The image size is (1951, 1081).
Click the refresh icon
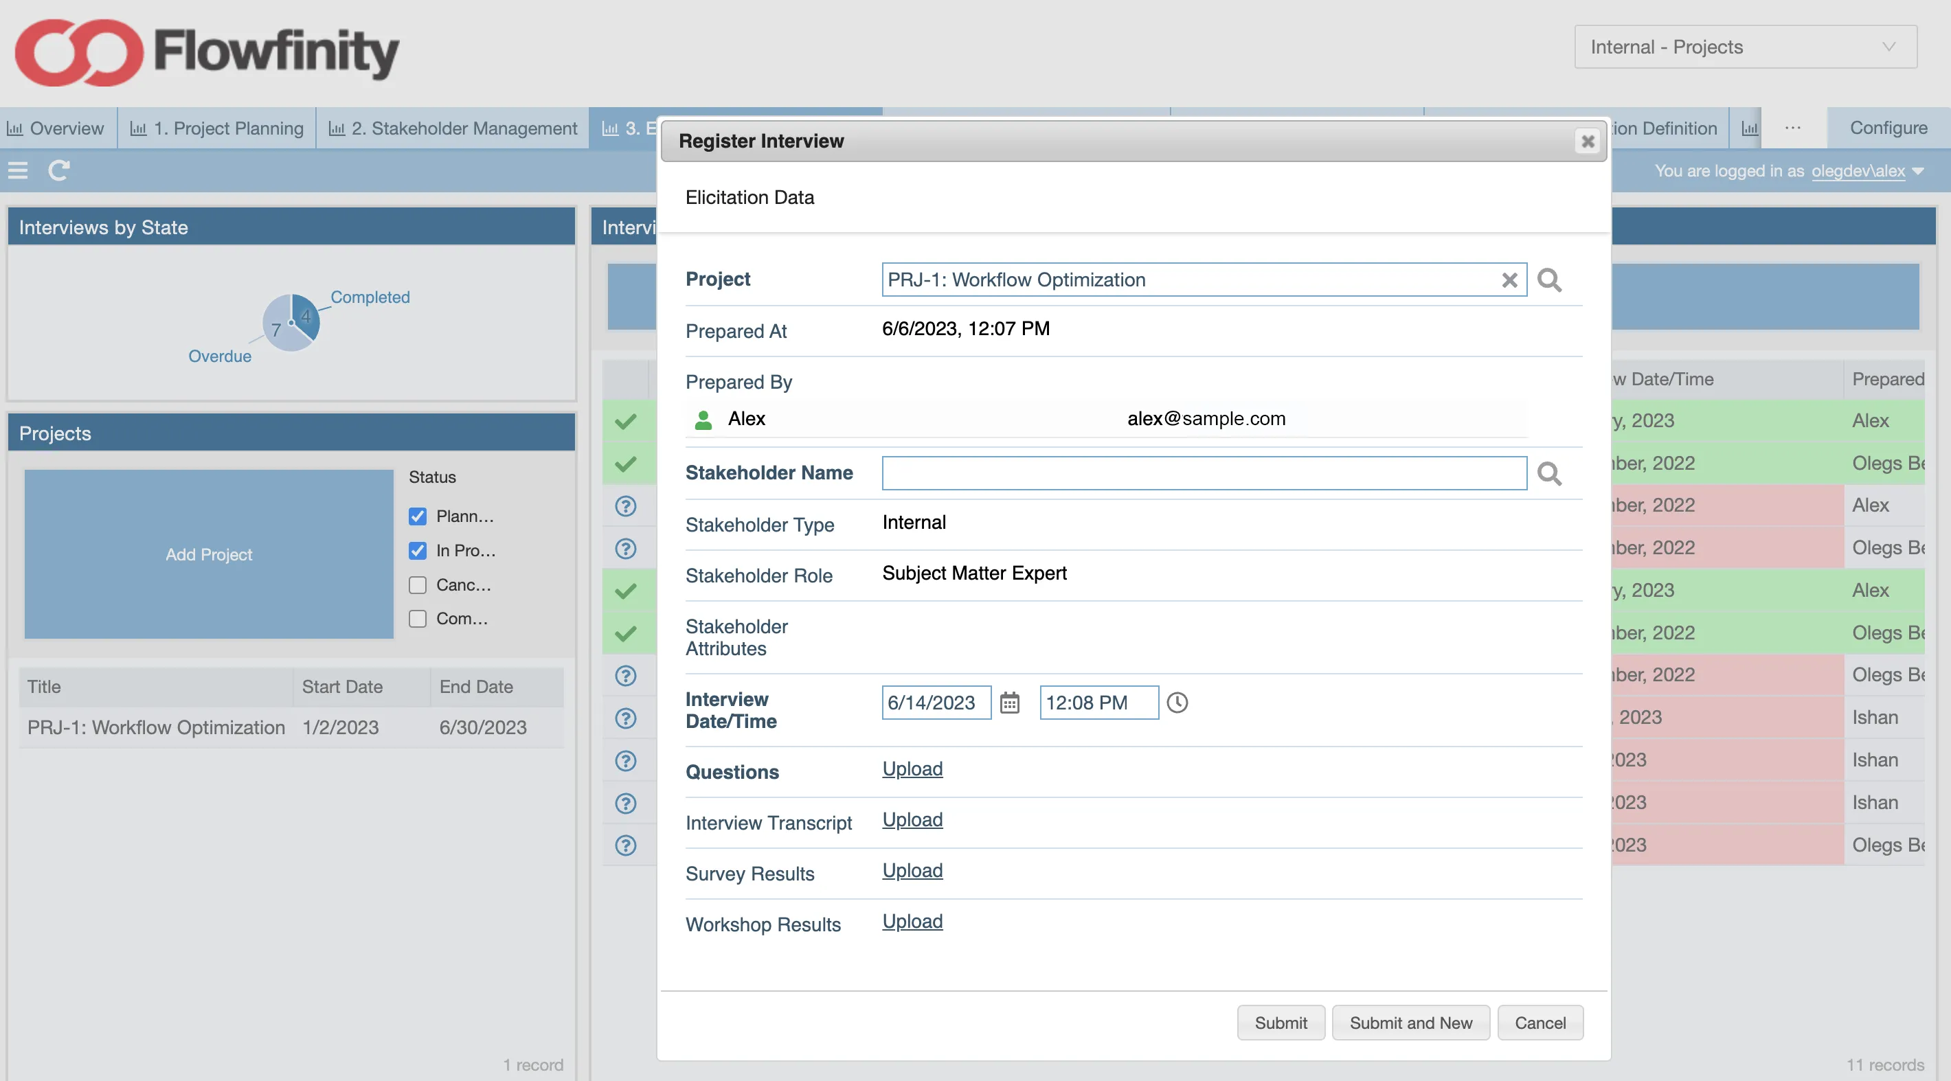tap(59, 170)
